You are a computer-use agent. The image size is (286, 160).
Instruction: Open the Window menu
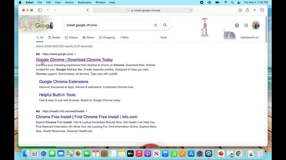click(100, 2)
